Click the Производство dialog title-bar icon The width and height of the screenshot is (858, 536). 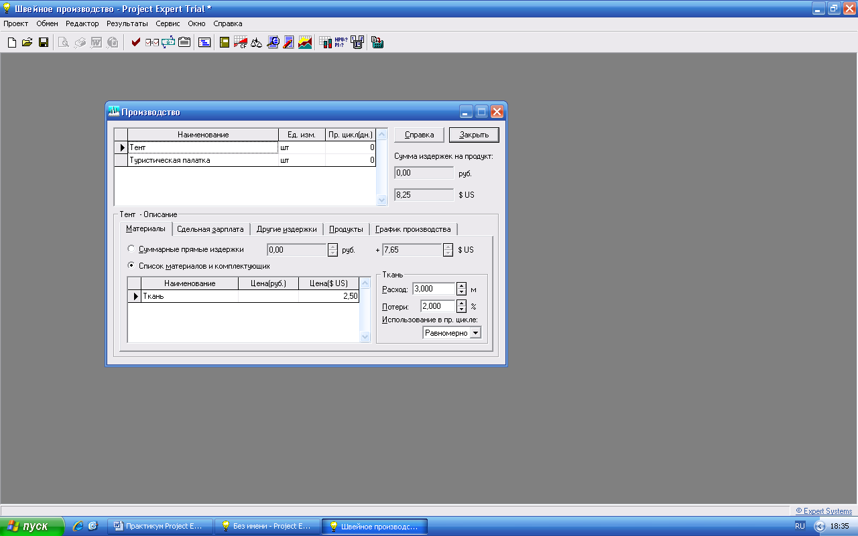tap(114, 112)
